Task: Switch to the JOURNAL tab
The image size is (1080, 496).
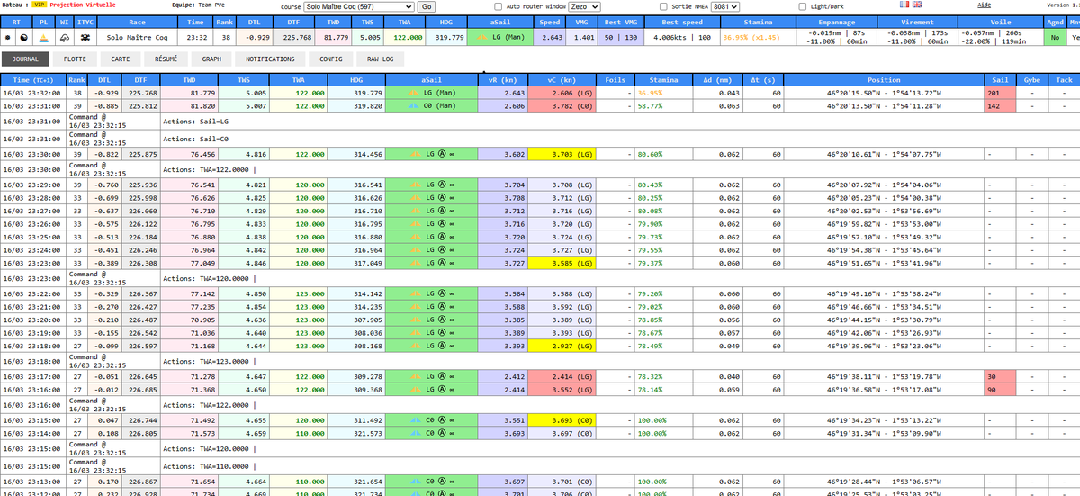Action: coord(26,59)
